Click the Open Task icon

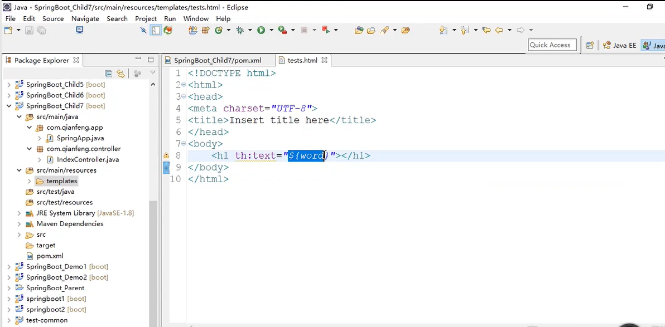click(x=372, y=30)
